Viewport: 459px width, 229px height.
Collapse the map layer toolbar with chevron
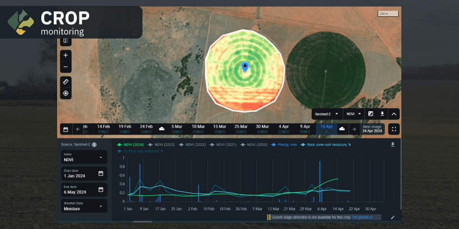coord(394,114)
